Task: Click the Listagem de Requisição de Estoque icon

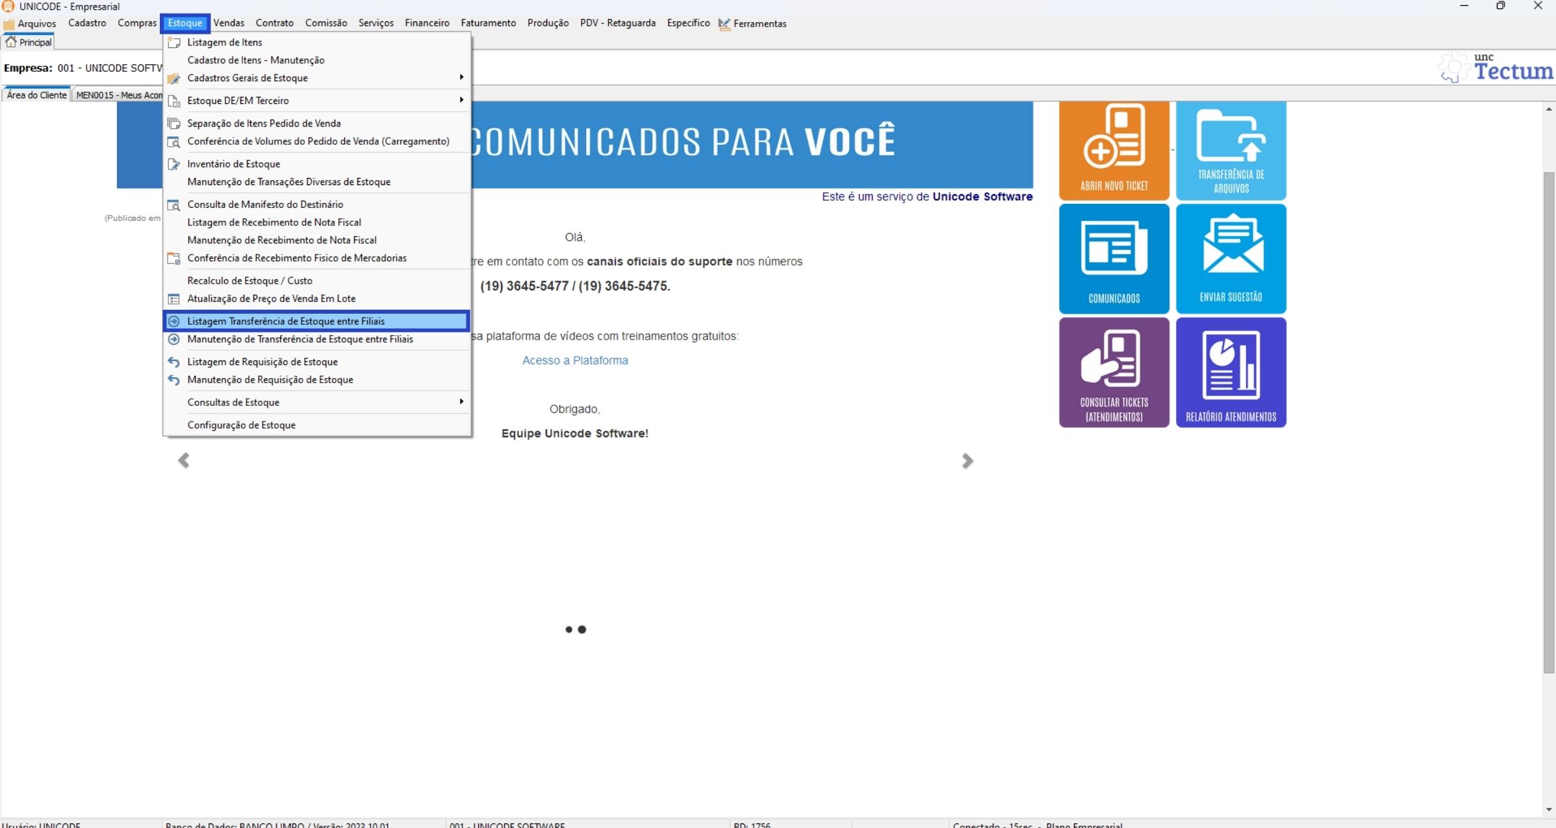Action: (173, 362)
